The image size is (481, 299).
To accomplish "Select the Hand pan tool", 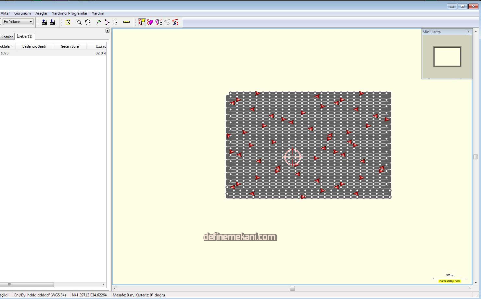I will [x=87, y=22].
